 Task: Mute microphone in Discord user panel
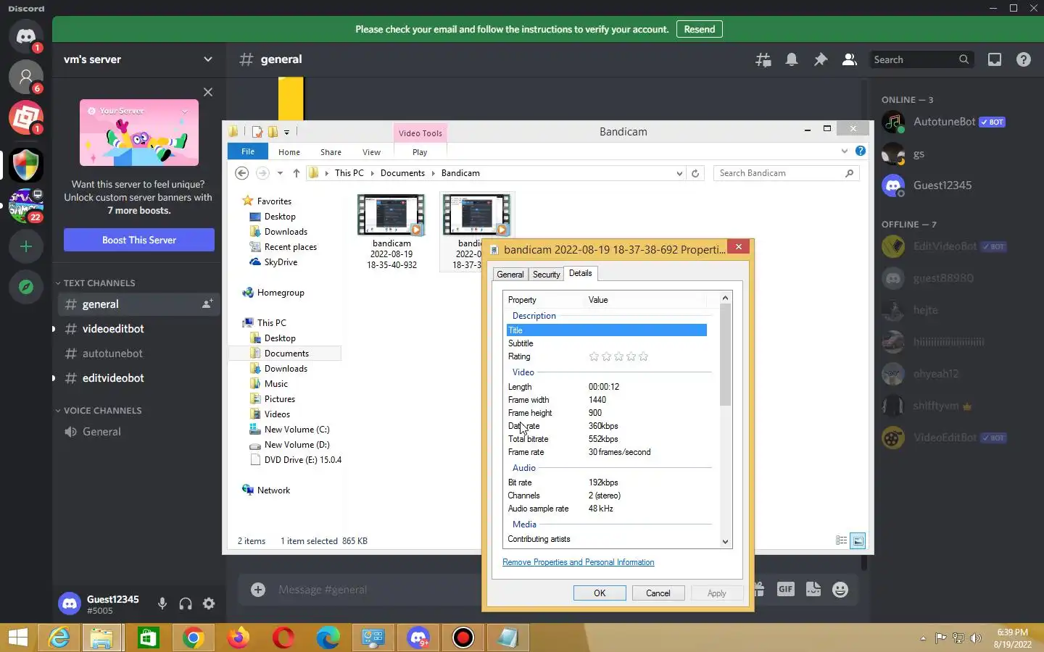click(162, 603)
